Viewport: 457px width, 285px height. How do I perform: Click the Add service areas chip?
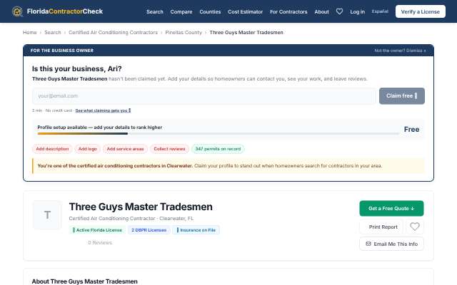point(125,149)
